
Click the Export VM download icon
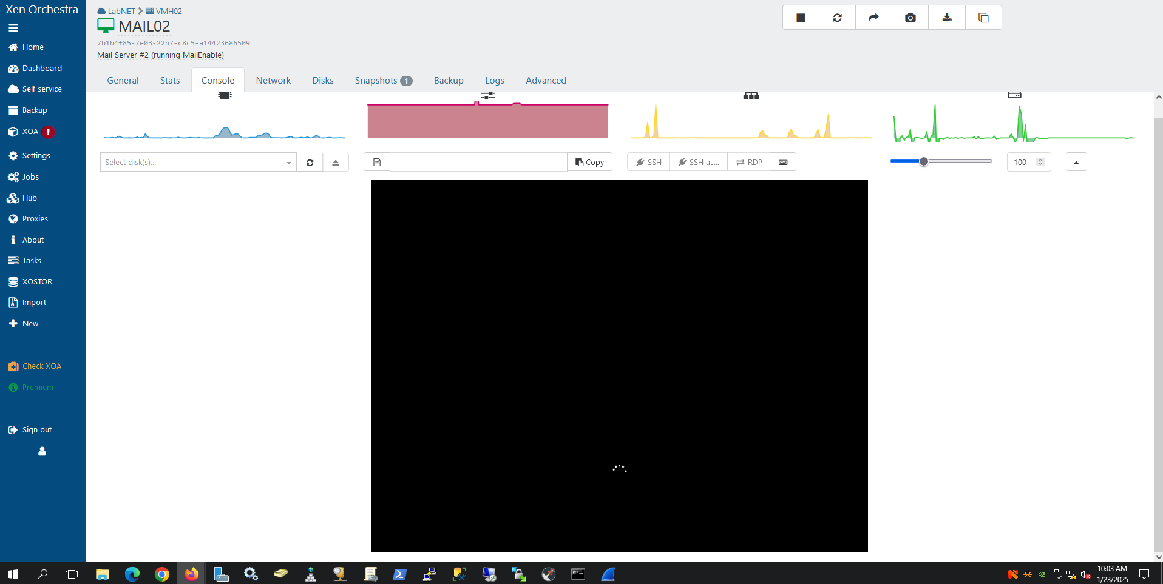click(947, 18)
